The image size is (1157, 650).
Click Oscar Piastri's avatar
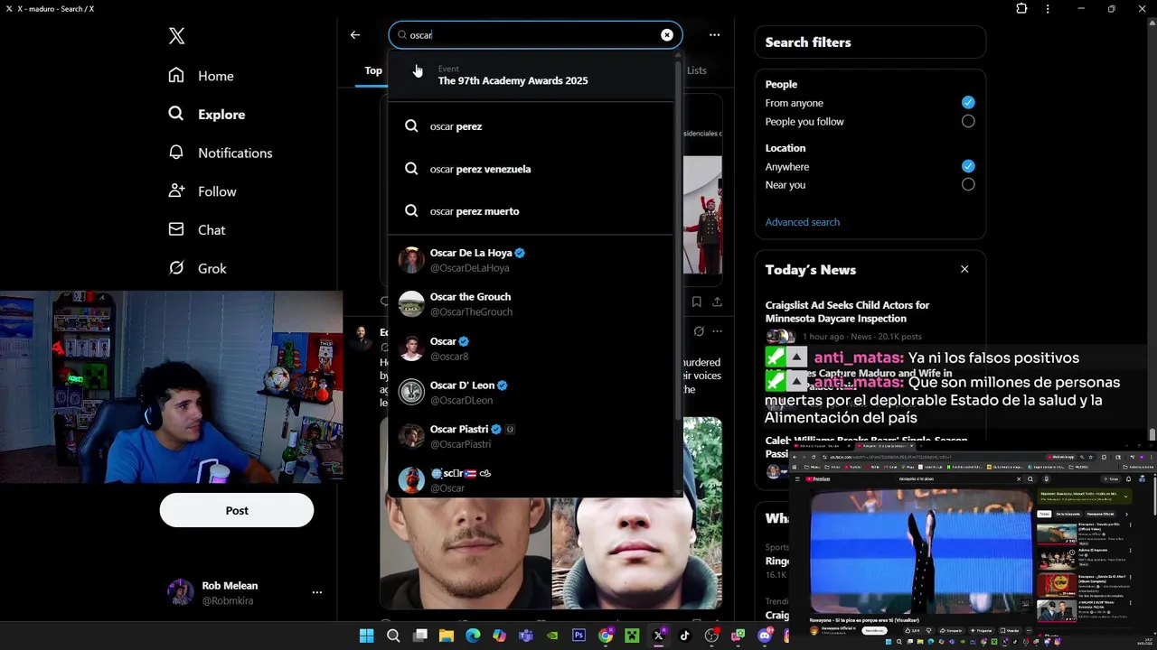coord(411,436)
